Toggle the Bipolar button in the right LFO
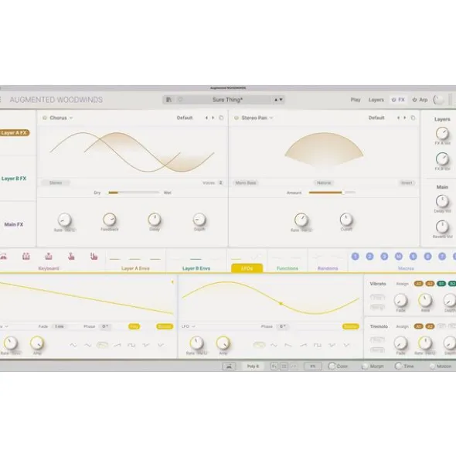The height and width of the screenshot is (457, 456). click(x=351, y=326)
